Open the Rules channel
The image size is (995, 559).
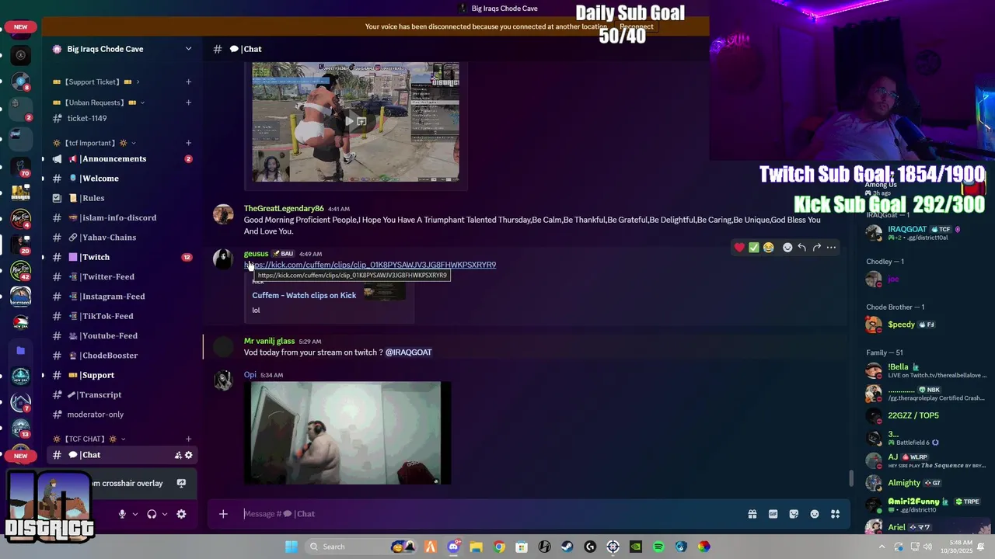[122, 198]
